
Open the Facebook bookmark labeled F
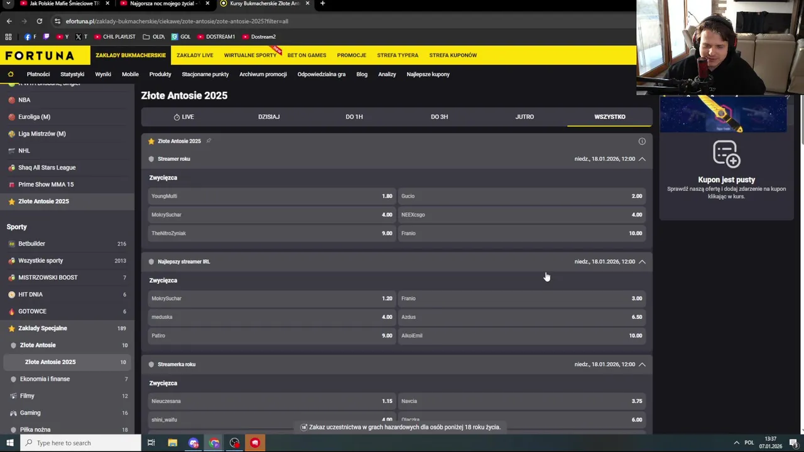pyautogui.click(x=30, y=36)
